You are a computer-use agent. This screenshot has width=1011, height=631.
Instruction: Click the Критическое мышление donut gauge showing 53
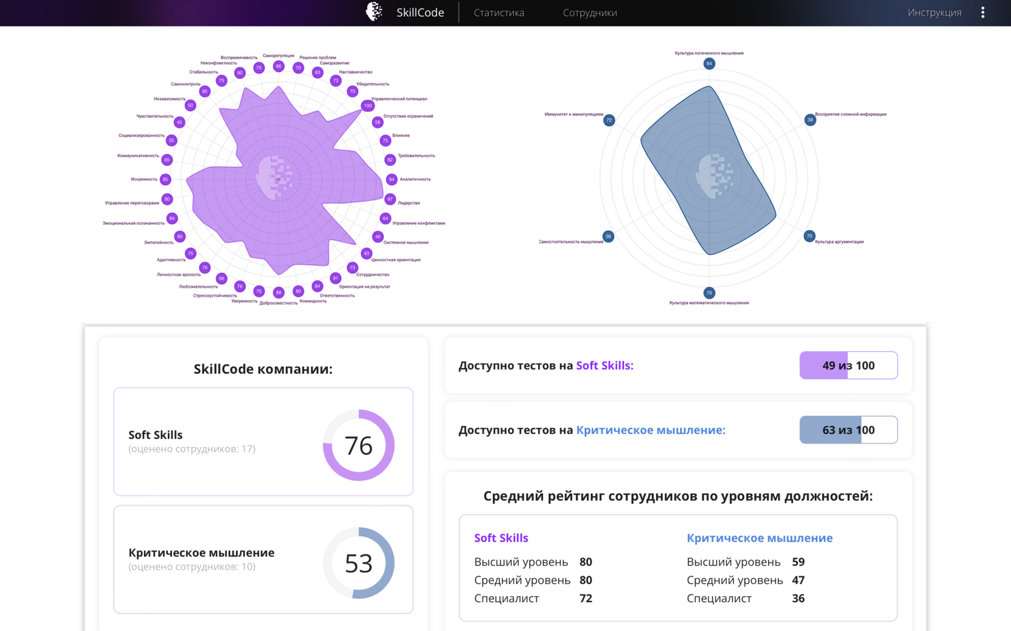click(359, 563)
